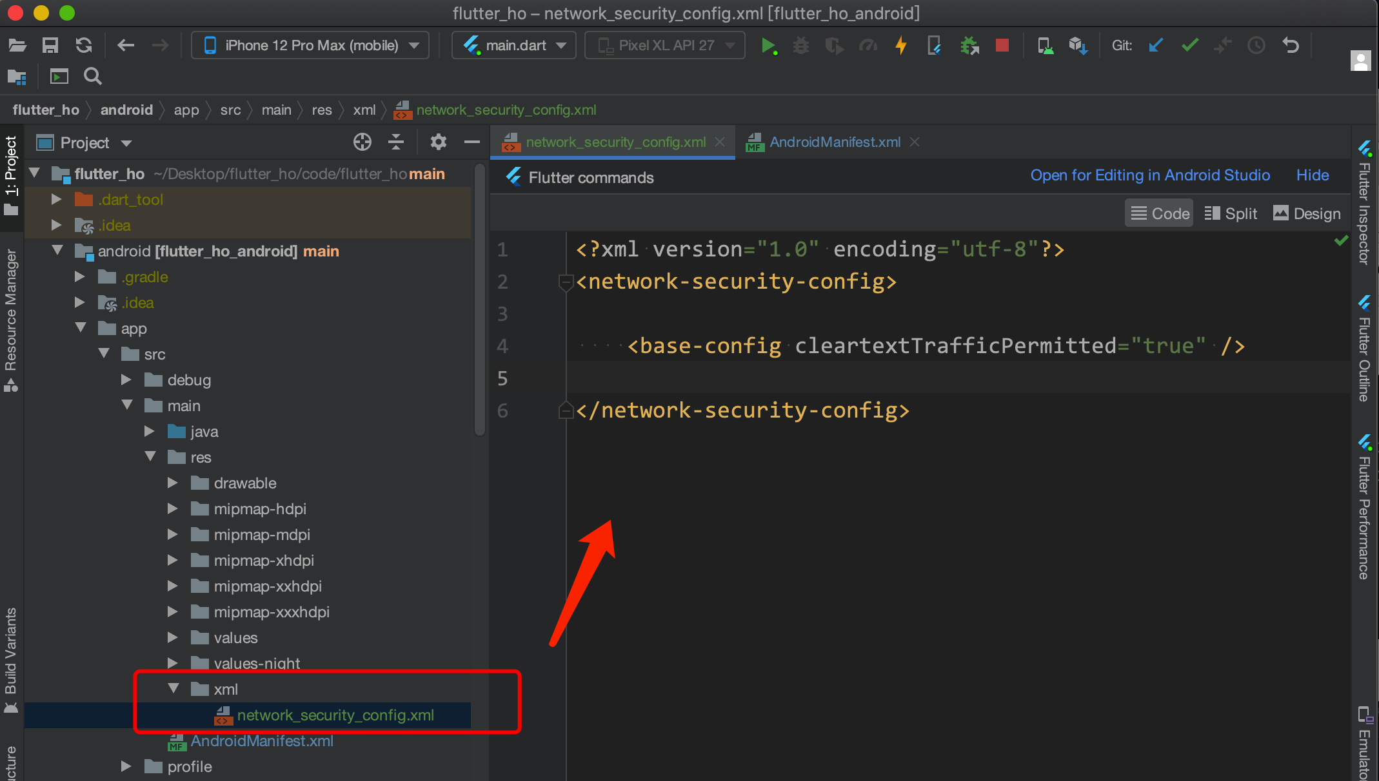Open iPhone 12 Pro Max device dropdown

click(x=310, y=45)
